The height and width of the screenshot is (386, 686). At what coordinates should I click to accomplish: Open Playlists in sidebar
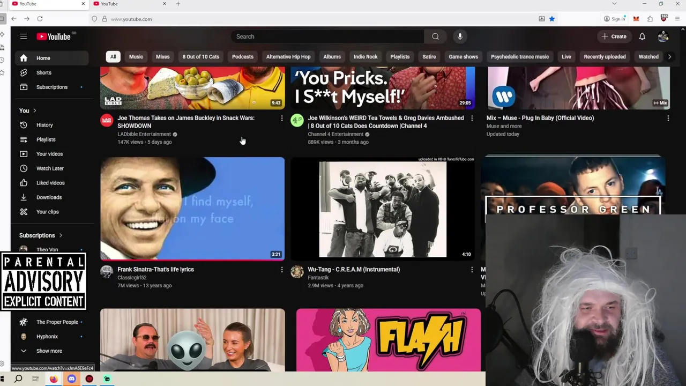[46, 139]
